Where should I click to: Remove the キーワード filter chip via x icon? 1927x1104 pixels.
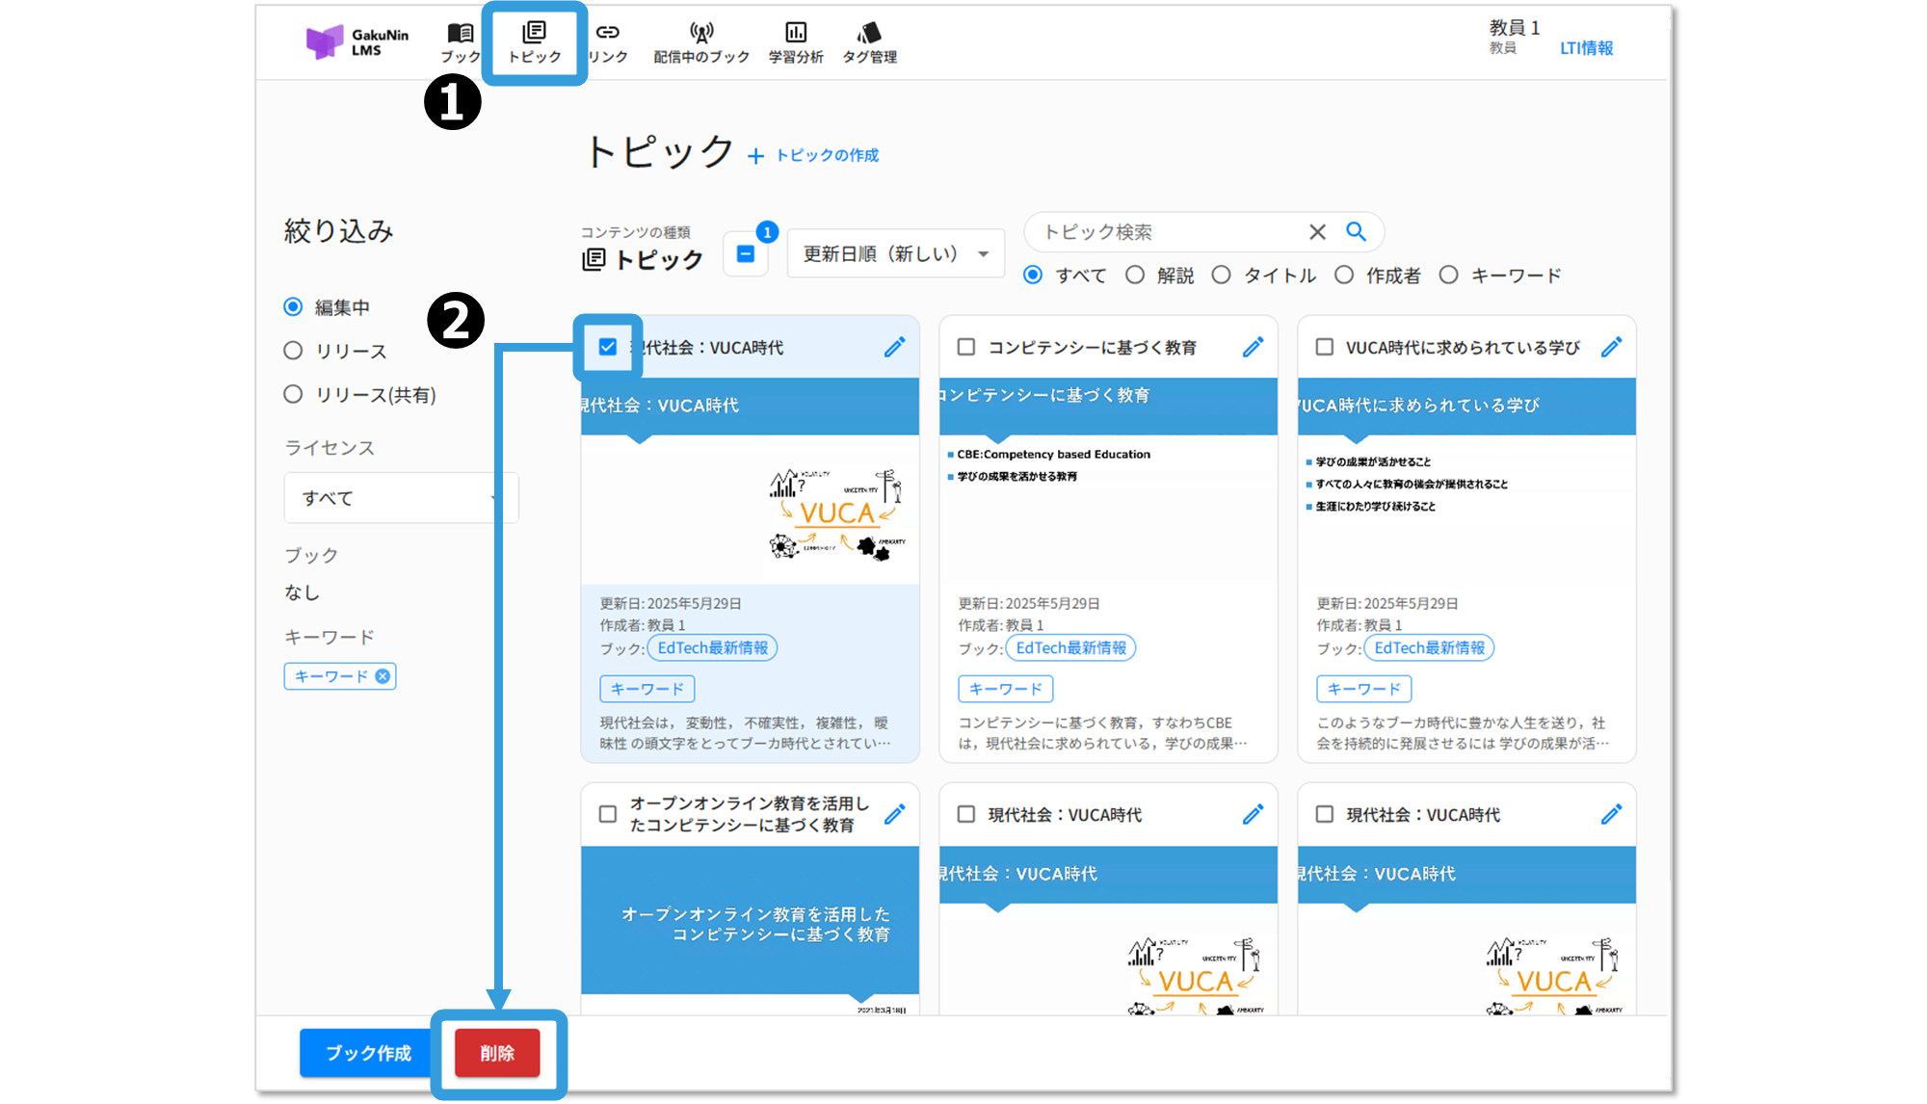(x=383, y=676)
